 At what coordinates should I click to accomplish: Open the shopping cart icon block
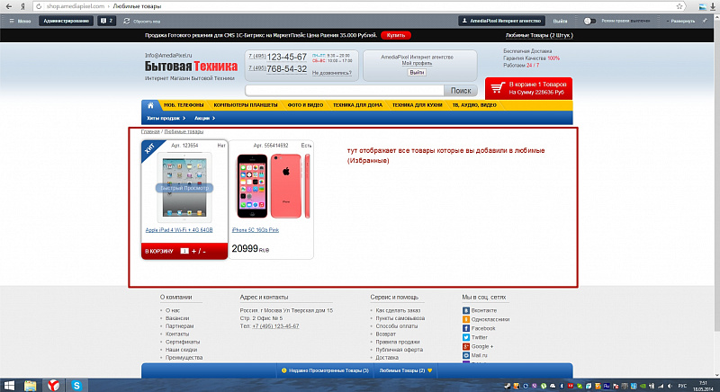528,88
